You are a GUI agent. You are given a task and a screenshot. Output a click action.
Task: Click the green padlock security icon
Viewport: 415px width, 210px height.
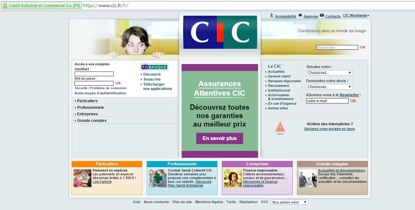(x=5, y=6)
